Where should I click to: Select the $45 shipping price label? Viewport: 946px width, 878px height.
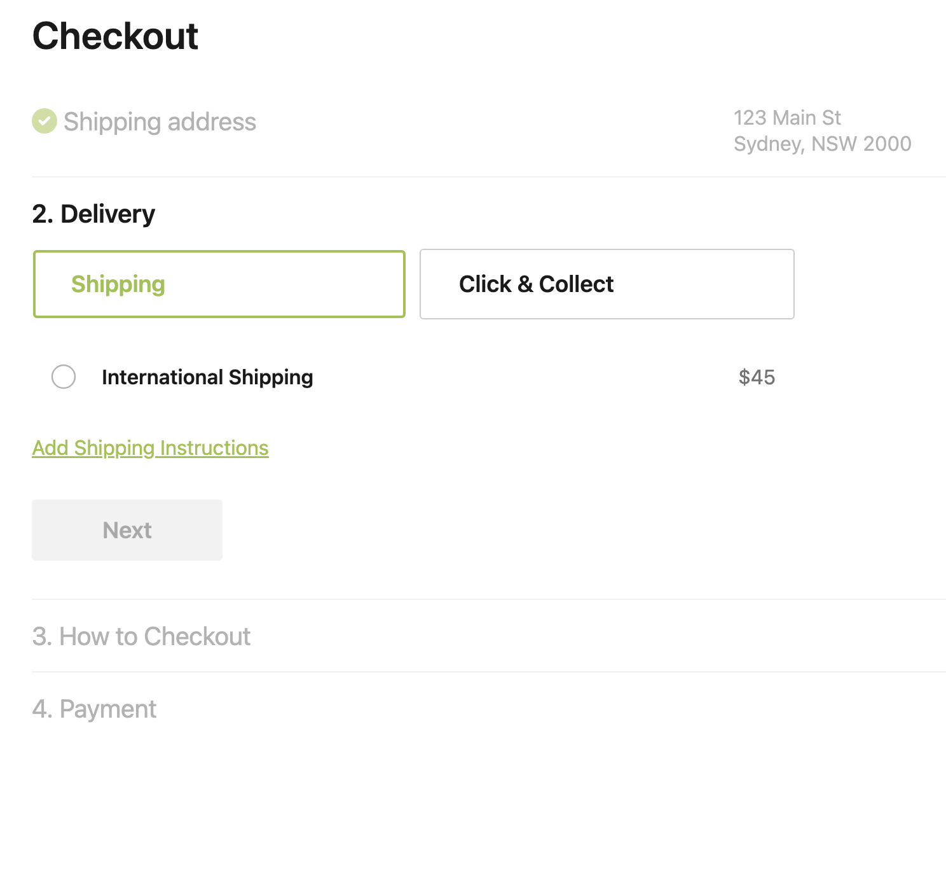pos(757,377)
